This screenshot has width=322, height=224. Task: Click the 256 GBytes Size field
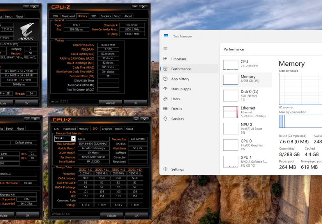(x=76, y=30)
